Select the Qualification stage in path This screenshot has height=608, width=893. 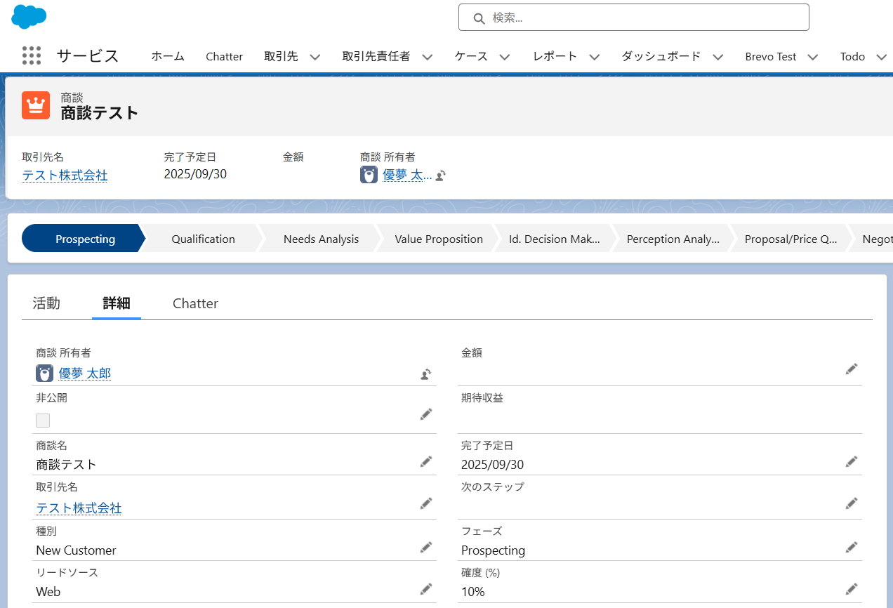[203, 239]
